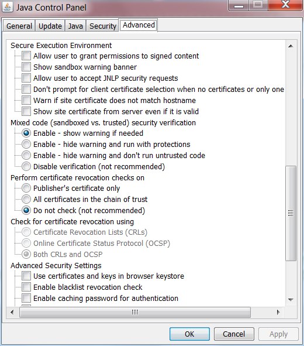Click the Java coffee cup title icon

[x=7, y=7]
